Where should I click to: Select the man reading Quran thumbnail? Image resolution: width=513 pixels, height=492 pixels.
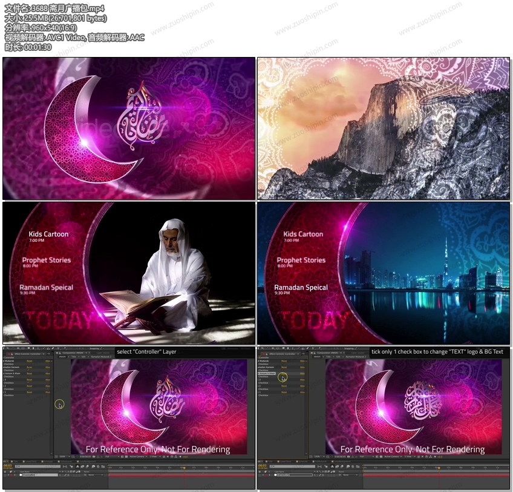point(129,273)
